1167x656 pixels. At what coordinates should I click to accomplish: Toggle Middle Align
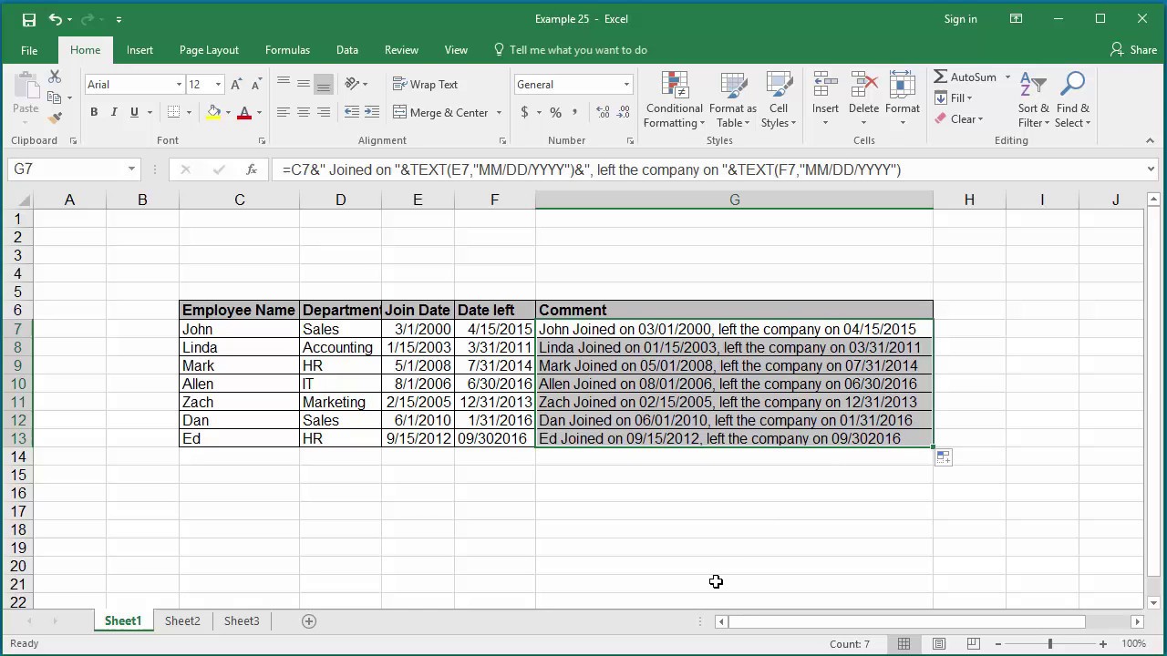[304, 84]
